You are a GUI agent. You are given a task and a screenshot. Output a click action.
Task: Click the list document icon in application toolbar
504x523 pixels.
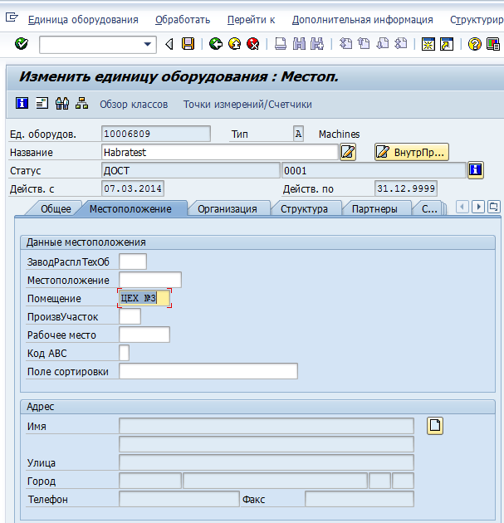[42, 103]
